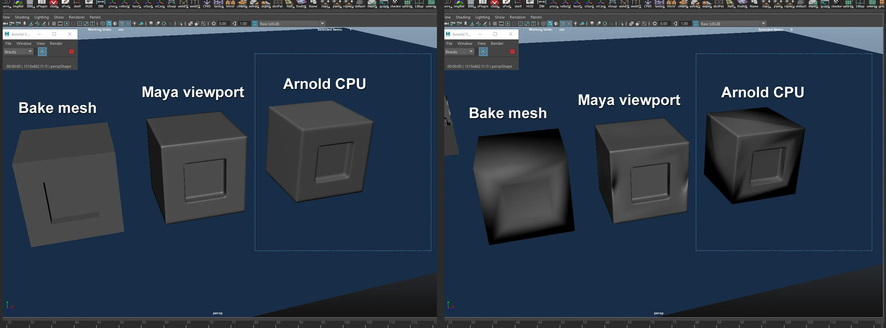Click the stSurf shelf icon in right panel
Screen dimensions: 886x328
point(589,3)
